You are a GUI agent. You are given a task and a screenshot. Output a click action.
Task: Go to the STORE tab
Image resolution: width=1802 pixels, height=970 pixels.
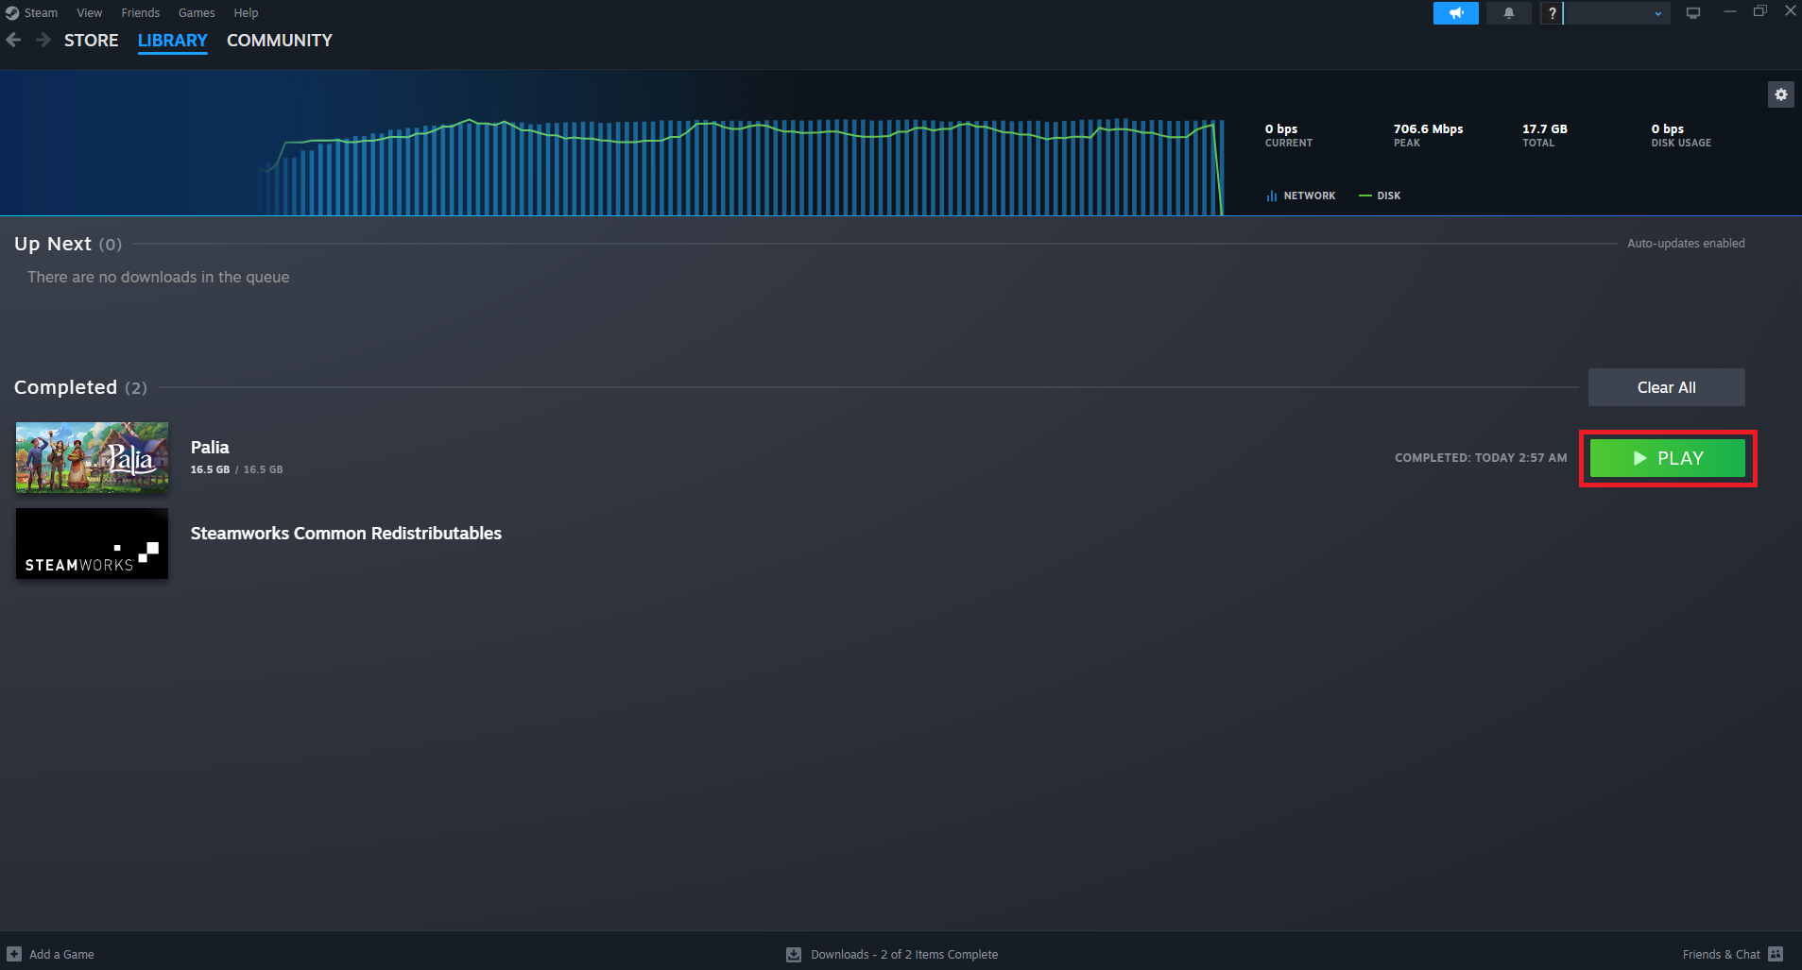coord(91,41)
